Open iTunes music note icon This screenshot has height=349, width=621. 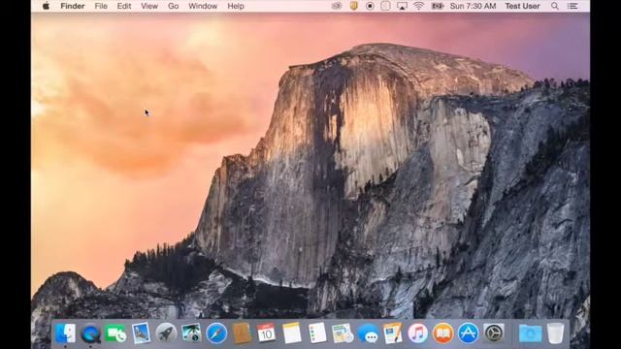pos(418,333)
